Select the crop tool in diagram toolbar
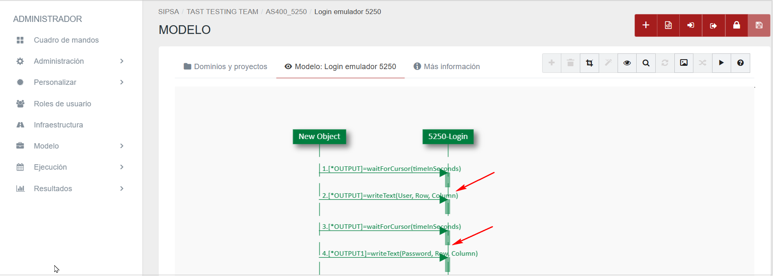 (589, 63)
